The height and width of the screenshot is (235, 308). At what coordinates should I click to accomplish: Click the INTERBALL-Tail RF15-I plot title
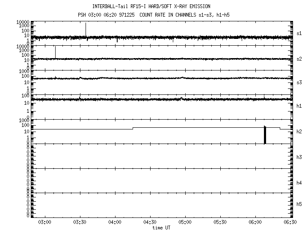151,6
